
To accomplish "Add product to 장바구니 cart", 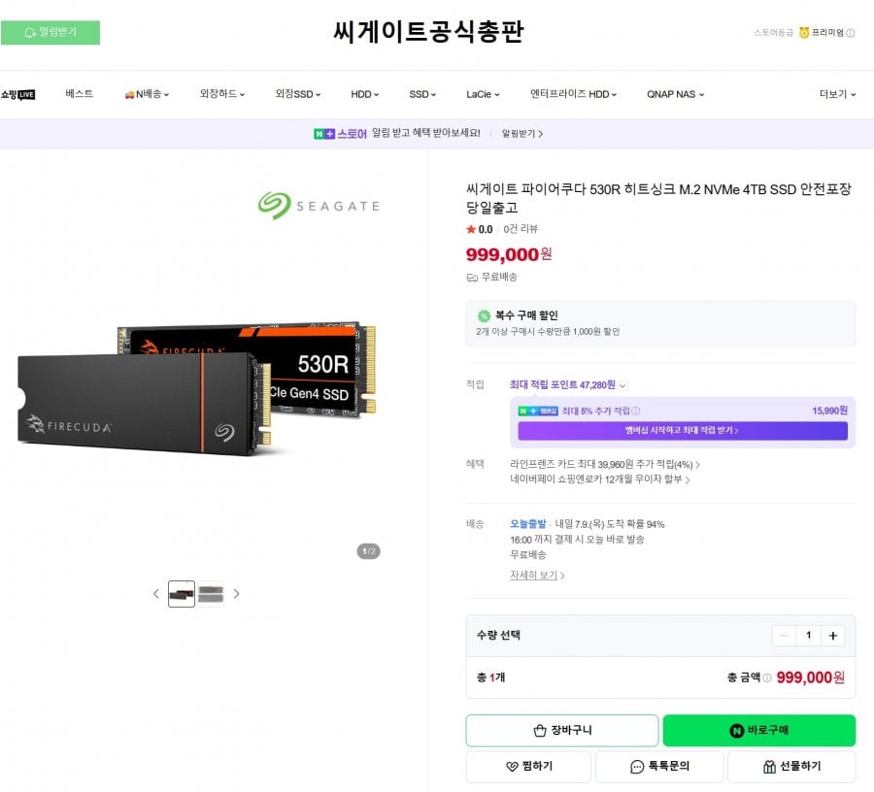I will pyautogui.click(x=562, y=730).
